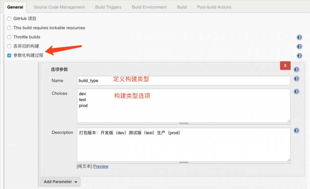The image size is (310, 189).
Task: Open help for Description field
Action: 296,130
